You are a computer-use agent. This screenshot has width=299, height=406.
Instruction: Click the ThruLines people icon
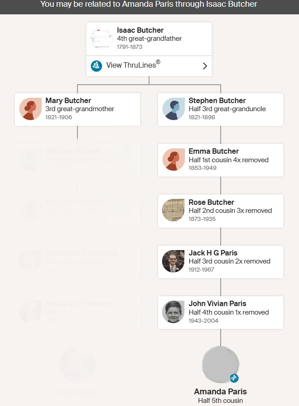pyautogui.click(x=96, y=66)
